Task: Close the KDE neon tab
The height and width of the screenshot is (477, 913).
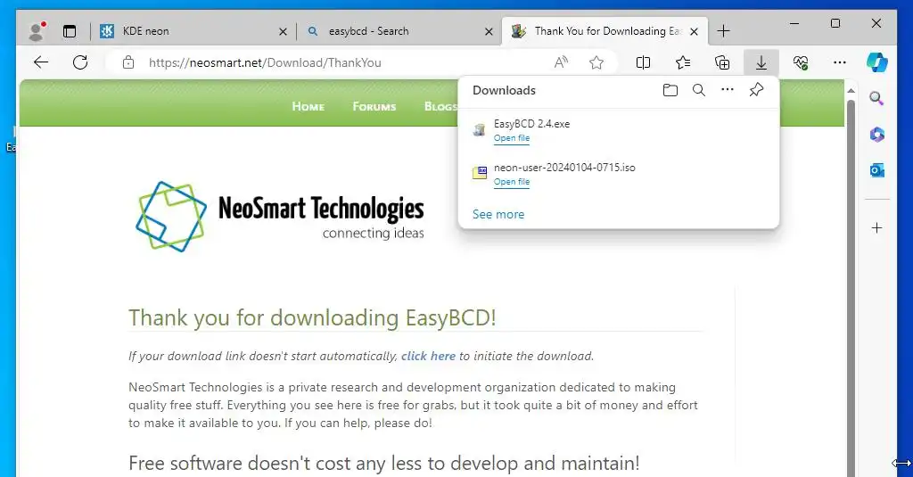Action: (283, 31)
